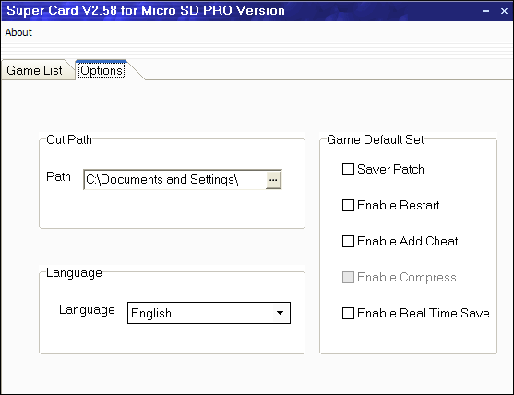Viewport: 514px width, 395px height.
Task: Toggle the Enable Add Cheat checkbox
Action: (x=348, y=241)
